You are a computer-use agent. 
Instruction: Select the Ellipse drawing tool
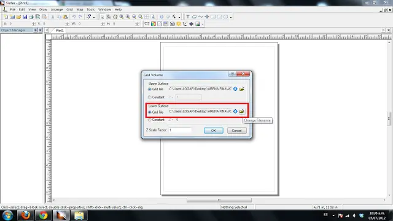click(225, 17)
